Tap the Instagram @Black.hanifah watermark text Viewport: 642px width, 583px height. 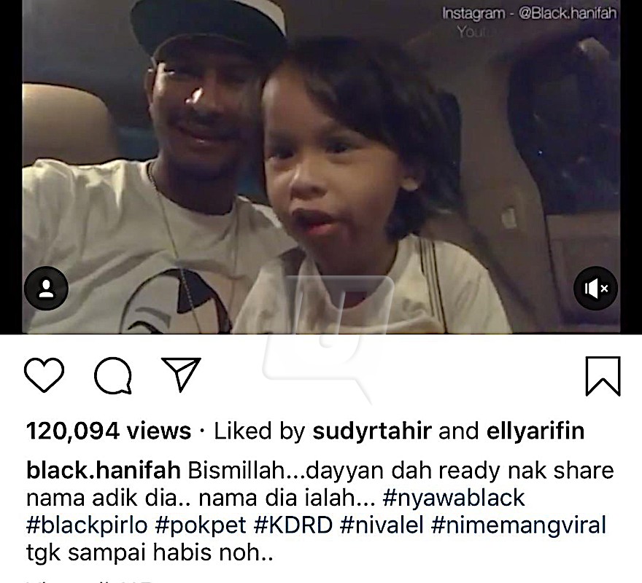coord(529,14)
